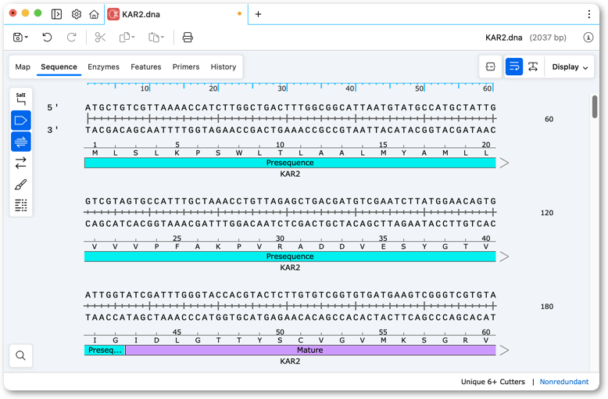The width and height of the screenshot is (608, 399).
Task: Toggle the fit-width spacing button
Action: [x=533, y=66]
